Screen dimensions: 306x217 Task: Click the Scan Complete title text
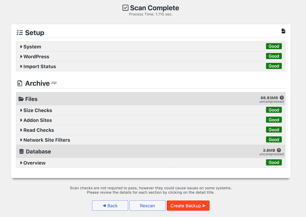point(154,8)
